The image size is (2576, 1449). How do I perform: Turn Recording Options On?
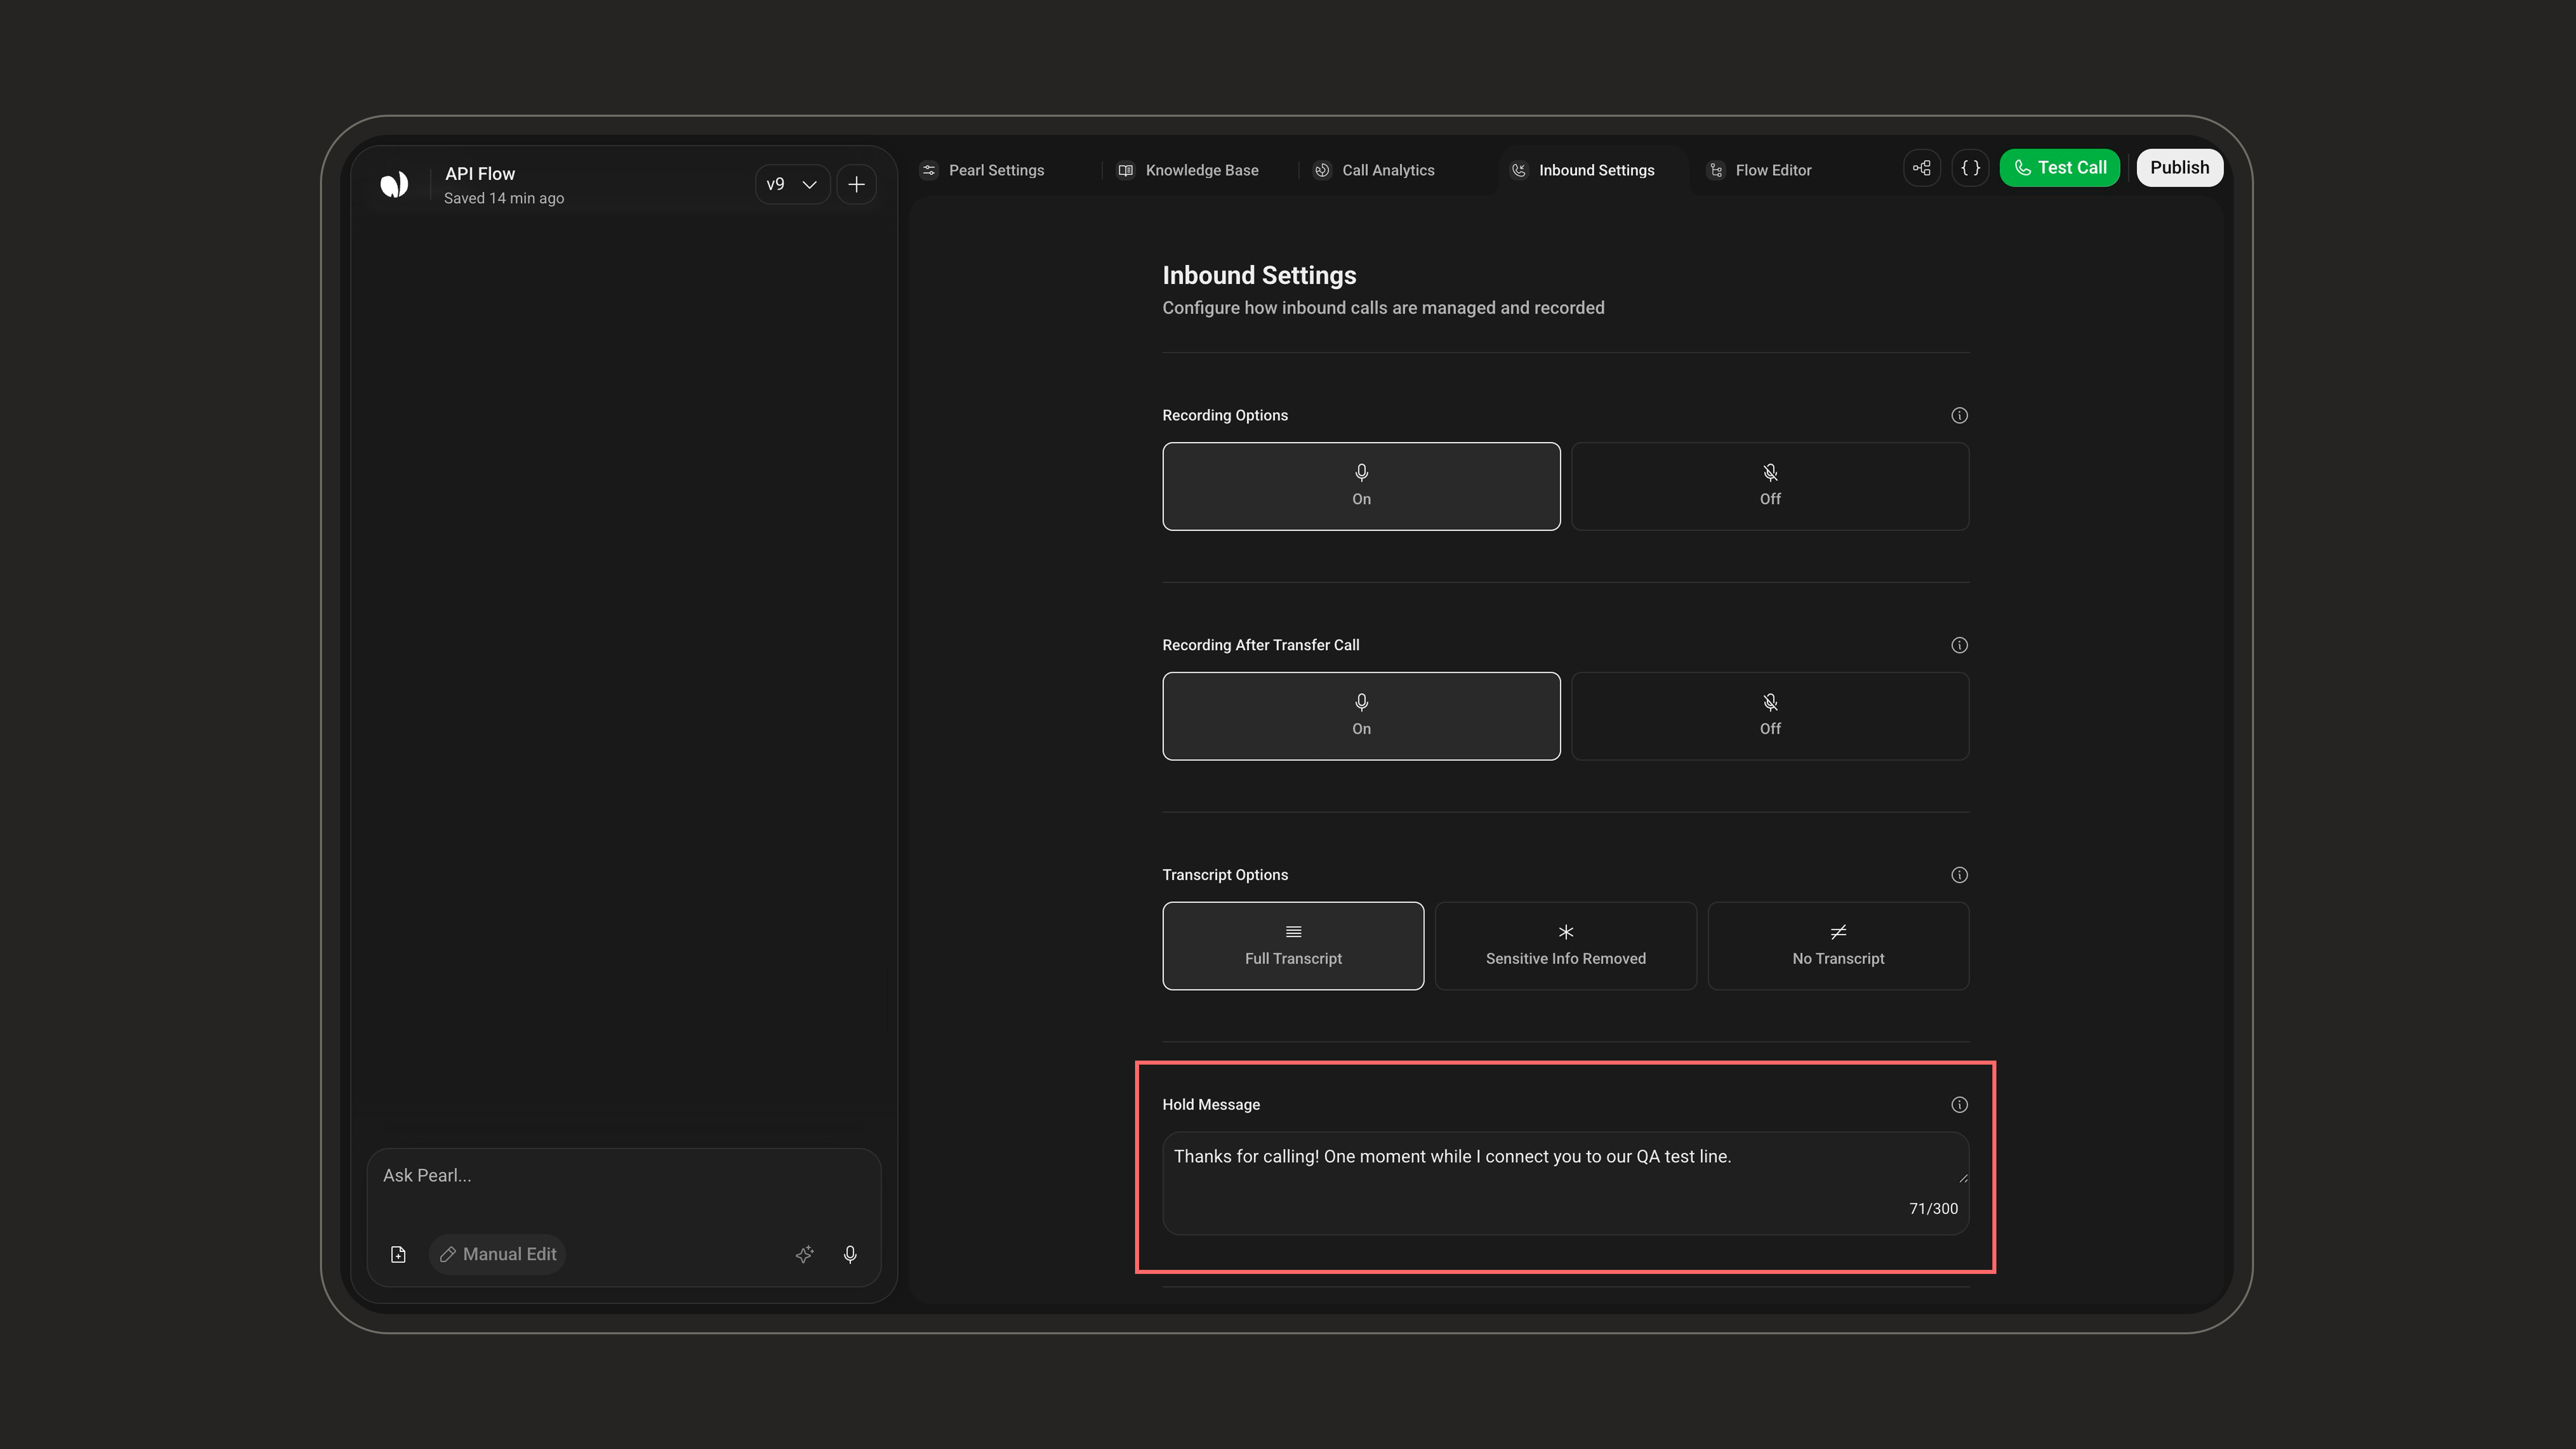[x=1361, y=486]
